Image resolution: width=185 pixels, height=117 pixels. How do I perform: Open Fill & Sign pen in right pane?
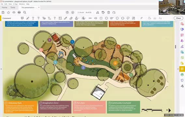pyautogui.click(x=182, y=46)
